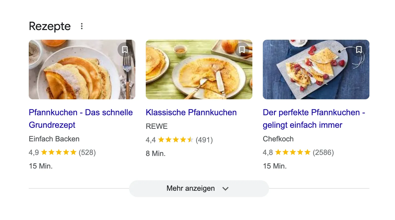Click the REWE source label
The image size is (395, 220).
156,126
